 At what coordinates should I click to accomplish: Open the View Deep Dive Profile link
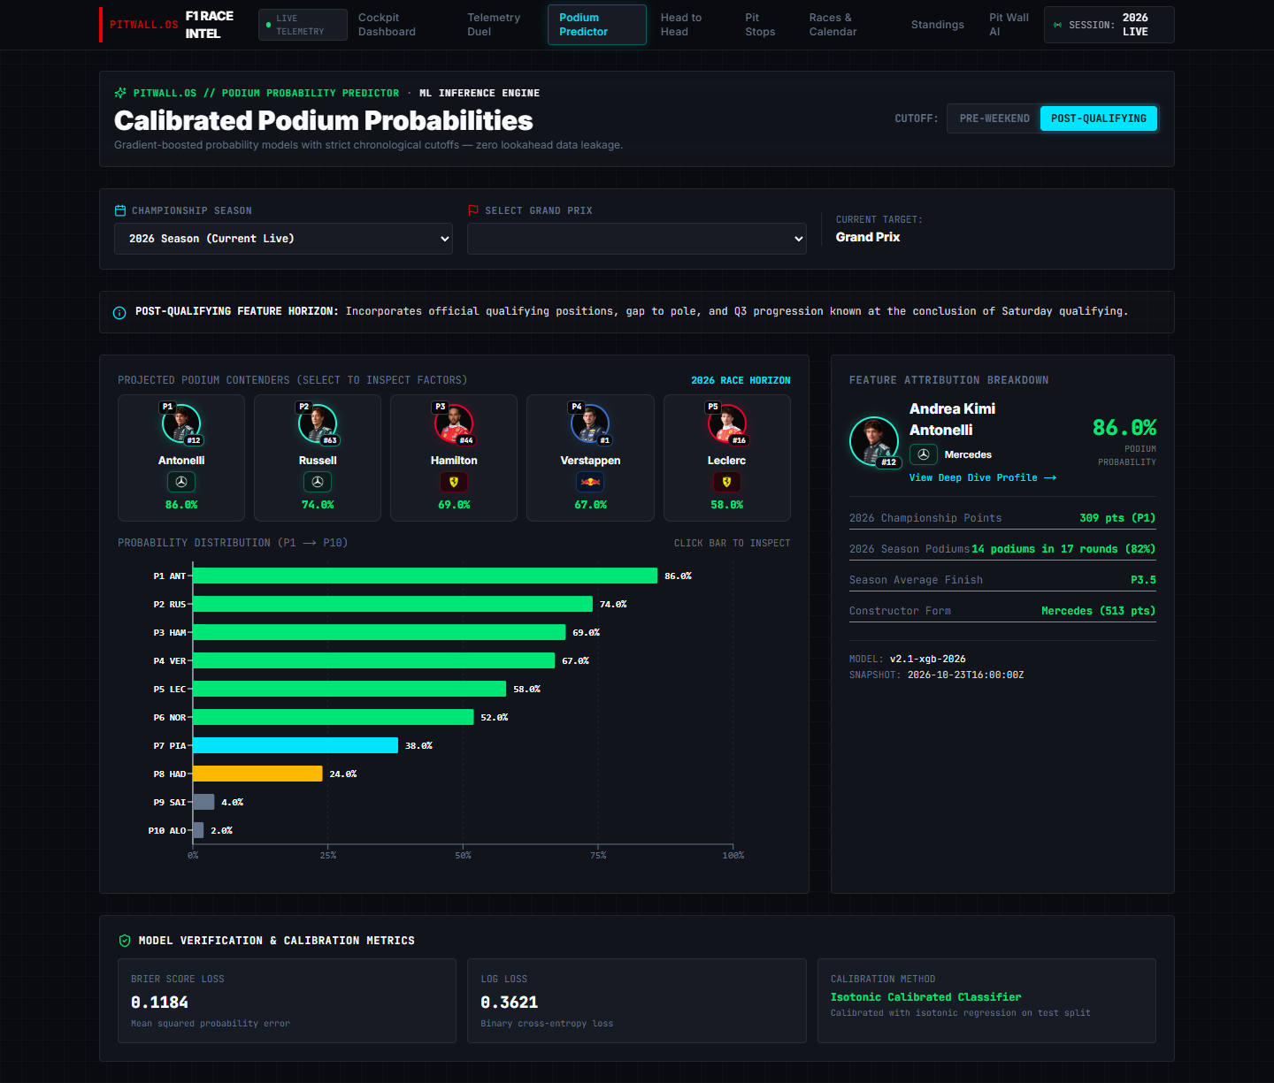pyautogui.click(x=983, y=477)
